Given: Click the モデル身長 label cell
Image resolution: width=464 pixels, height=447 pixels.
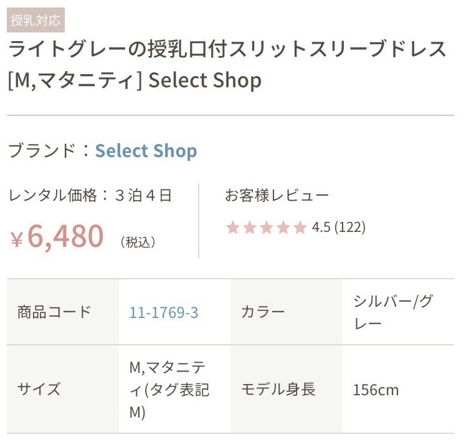Looking at the screenshot, I should (x=286, y=389).
